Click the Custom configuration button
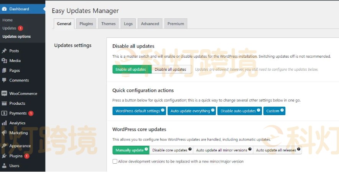The height and width of the screenshot is (174, 339). point(274,111)
